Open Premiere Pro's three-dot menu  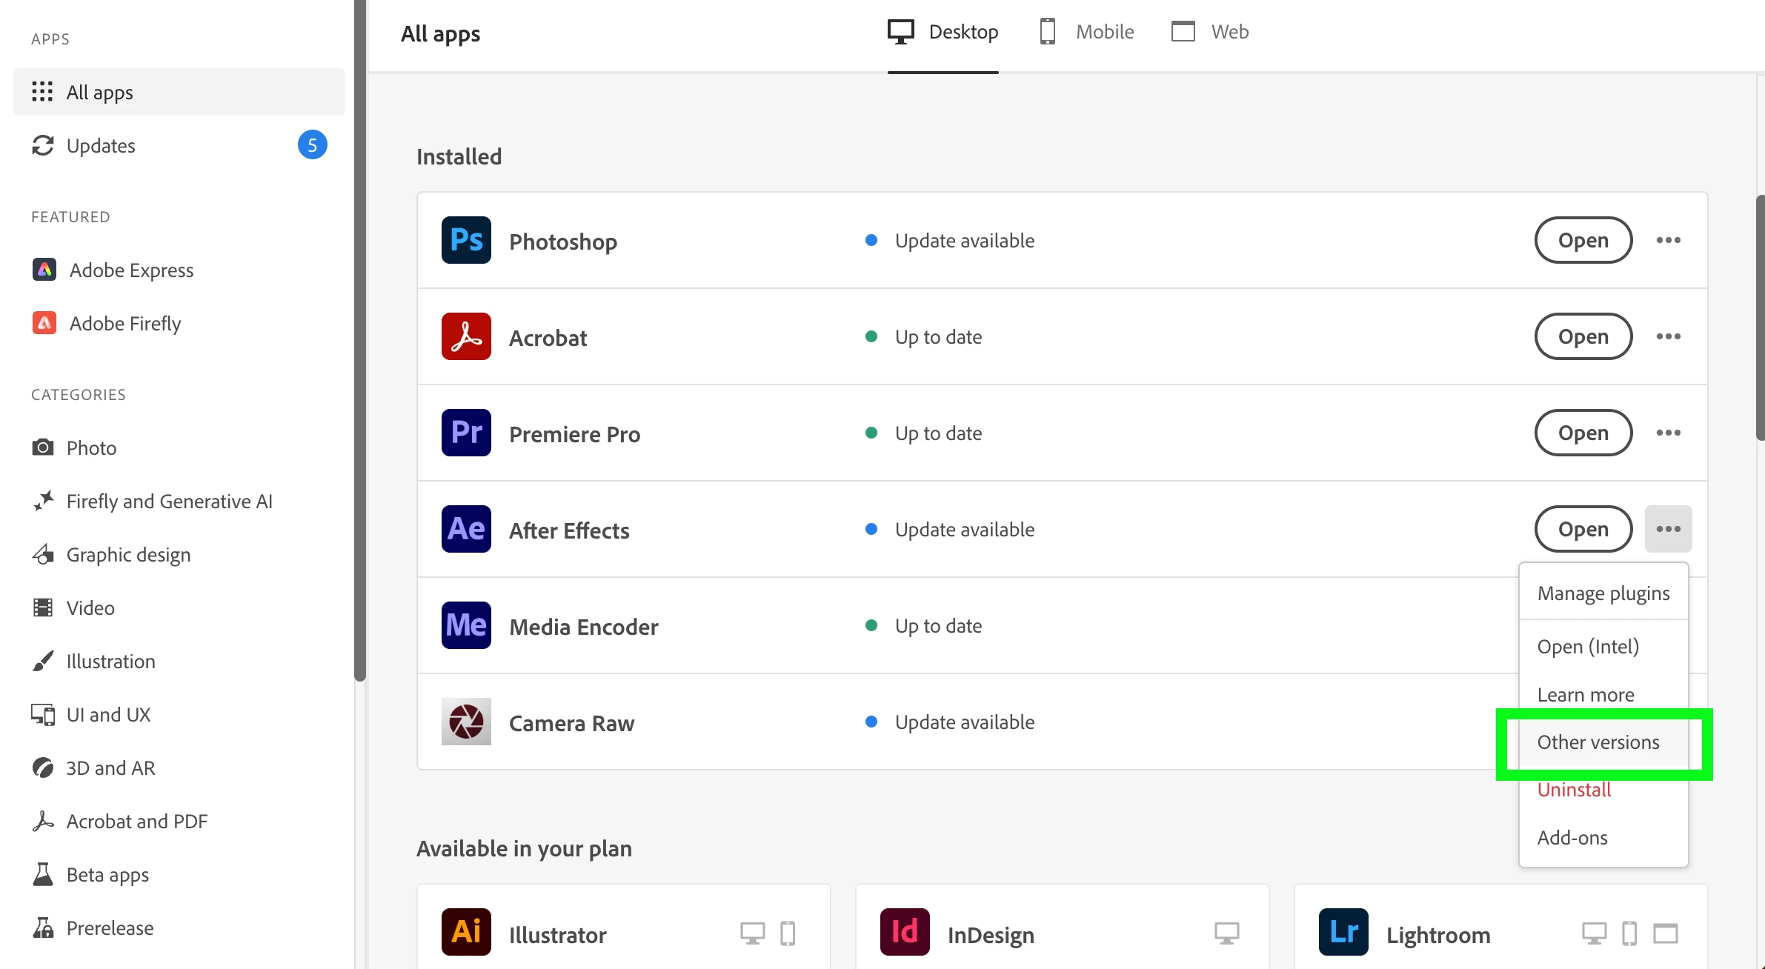1668,433
